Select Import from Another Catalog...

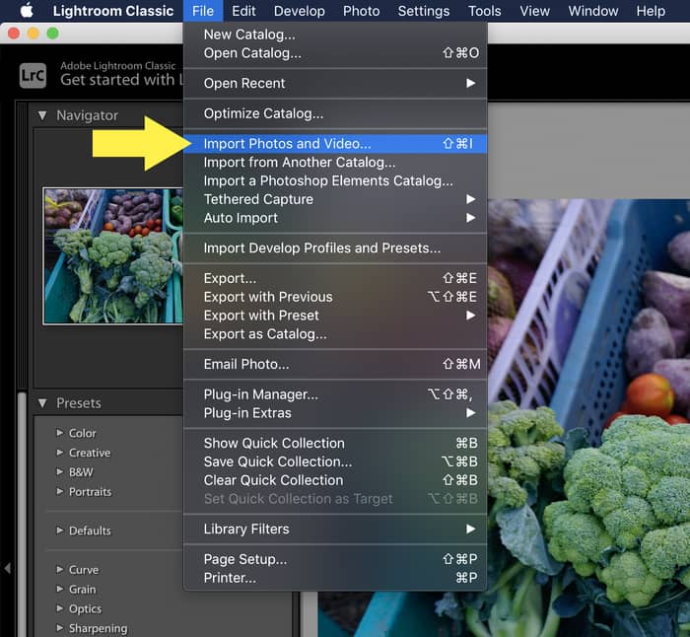335,163
